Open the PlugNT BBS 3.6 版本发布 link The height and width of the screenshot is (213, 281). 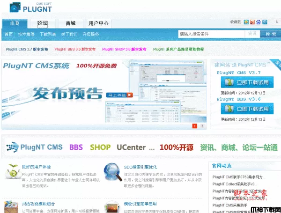tap(75, 49)
